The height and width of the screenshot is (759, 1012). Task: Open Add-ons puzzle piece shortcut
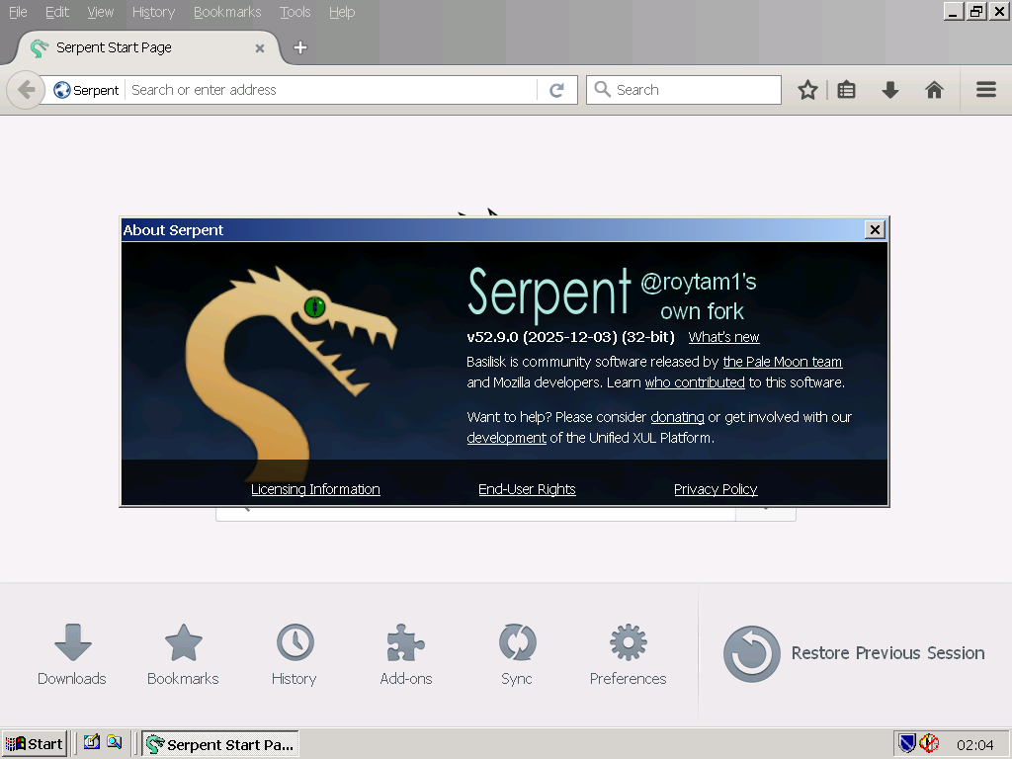406,654
